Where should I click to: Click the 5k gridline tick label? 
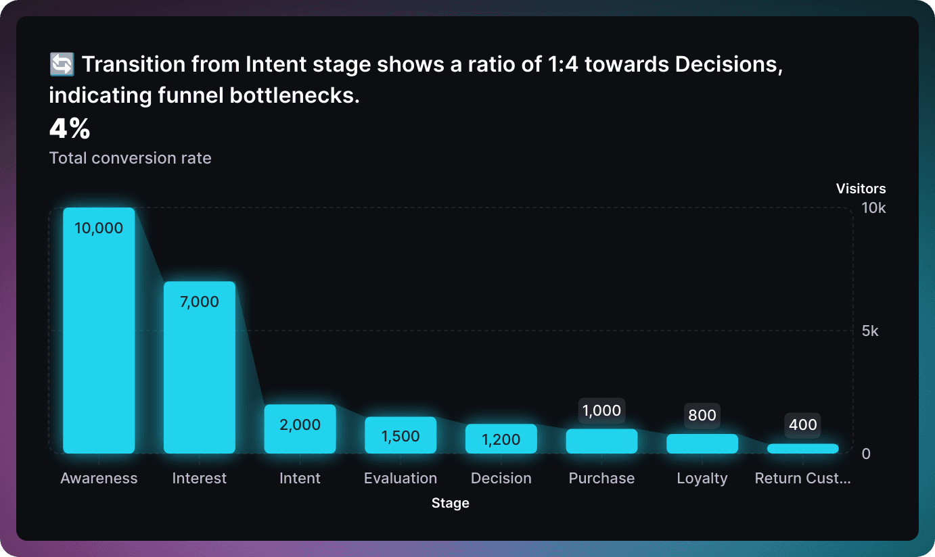[870, 331]
